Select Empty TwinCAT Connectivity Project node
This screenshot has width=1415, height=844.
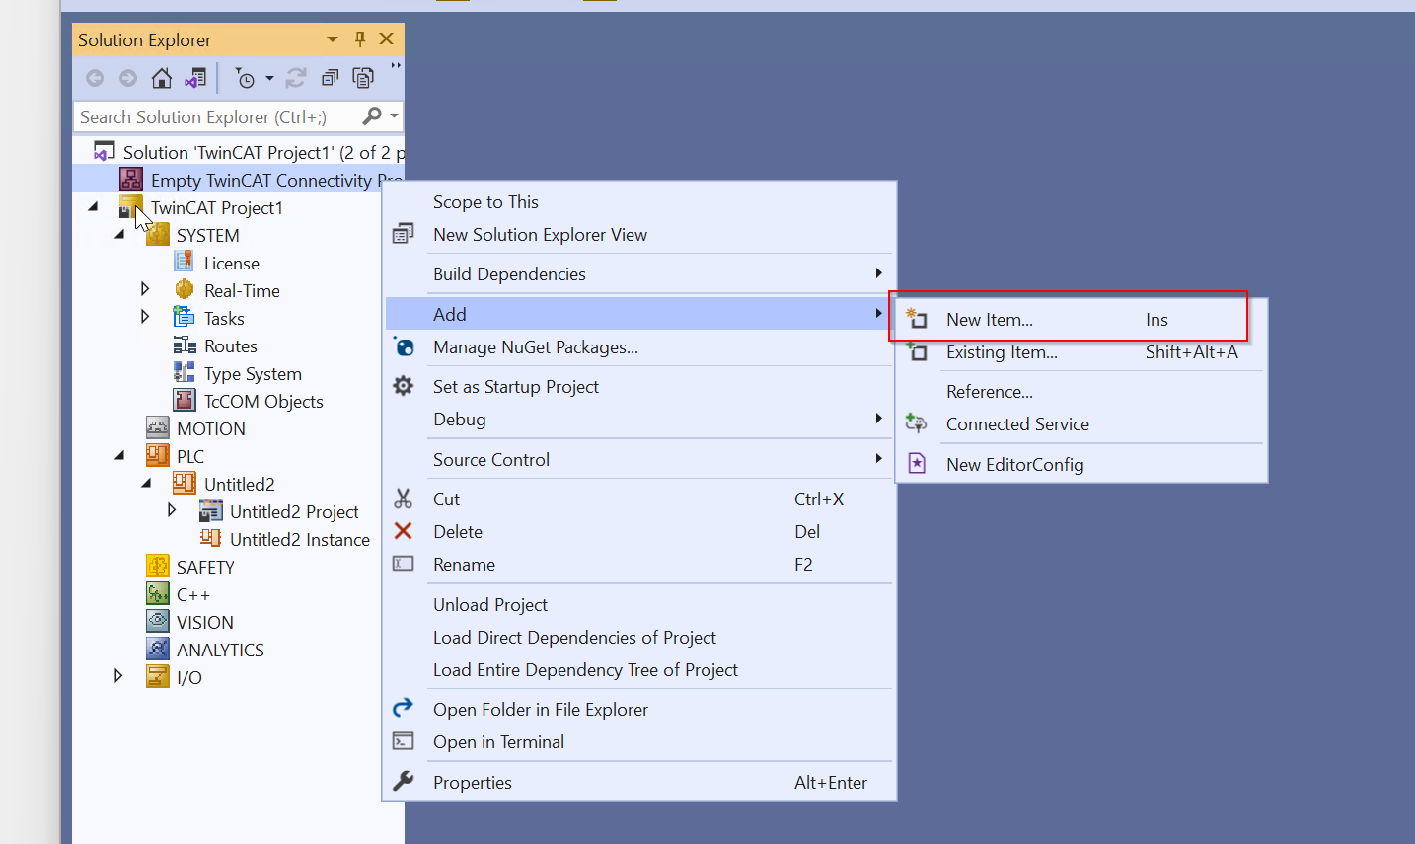pyautogui.click(x=261, y=180)
